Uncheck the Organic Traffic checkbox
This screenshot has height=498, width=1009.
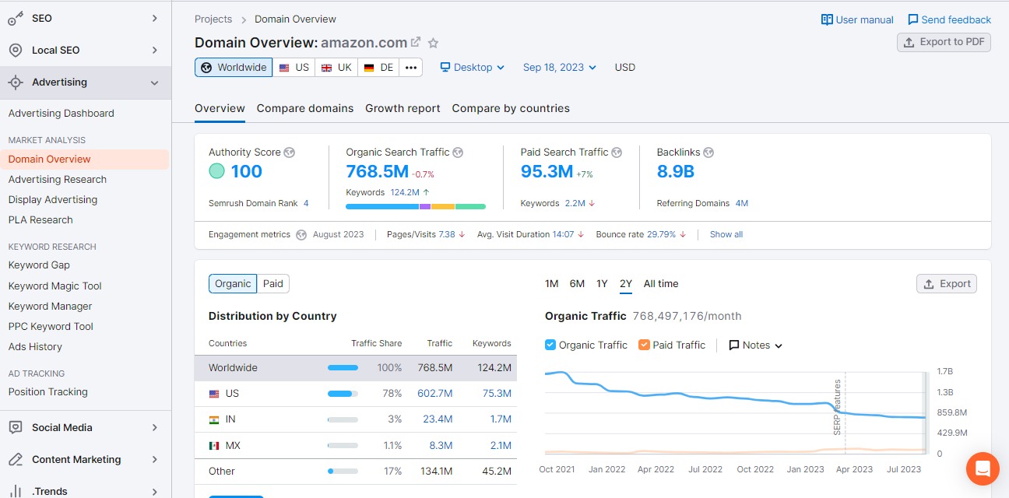[550, 345]
